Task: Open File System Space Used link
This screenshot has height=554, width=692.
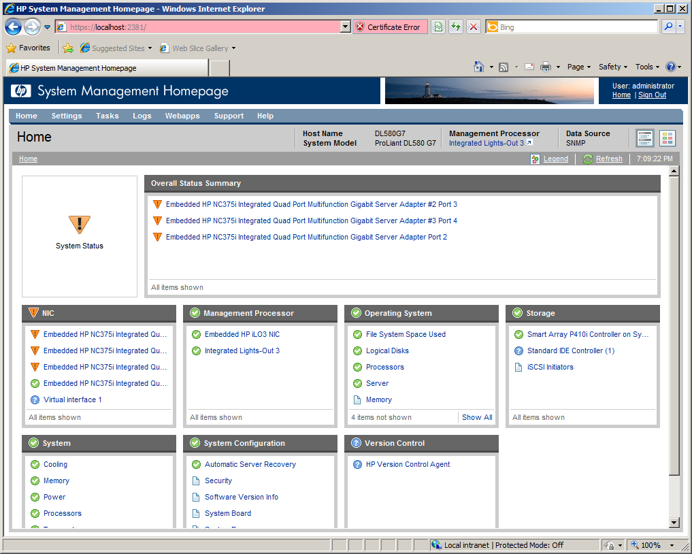Action: [406, 334]
